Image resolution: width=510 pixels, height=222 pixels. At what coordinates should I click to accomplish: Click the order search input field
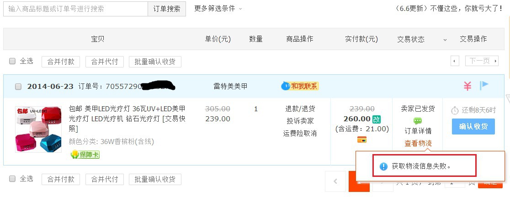pos(76,9)
